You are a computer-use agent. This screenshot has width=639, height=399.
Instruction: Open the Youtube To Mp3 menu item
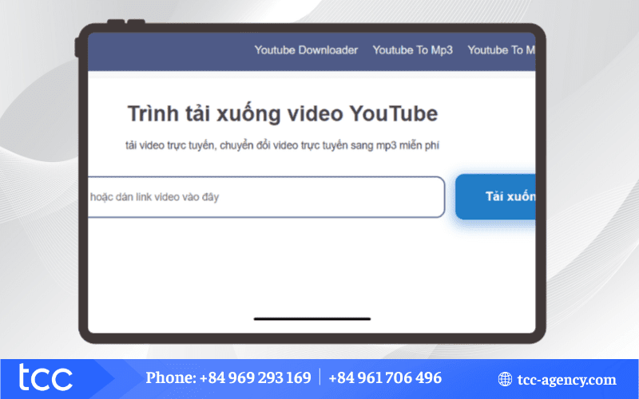pos(412,50)
